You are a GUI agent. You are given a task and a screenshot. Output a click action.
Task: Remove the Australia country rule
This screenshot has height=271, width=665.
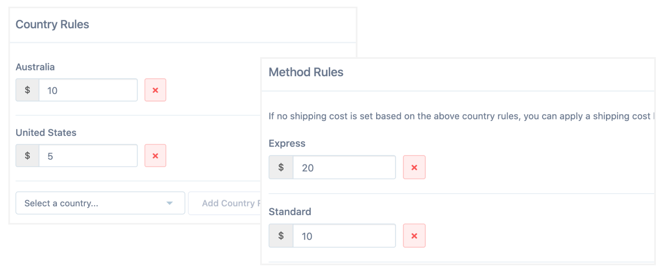point(155,90)
